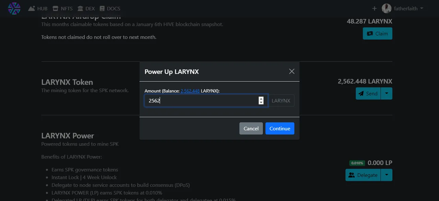Click the LARYNX Power heading
This screenshot has width=439, height=201.
tap(68, 136)
